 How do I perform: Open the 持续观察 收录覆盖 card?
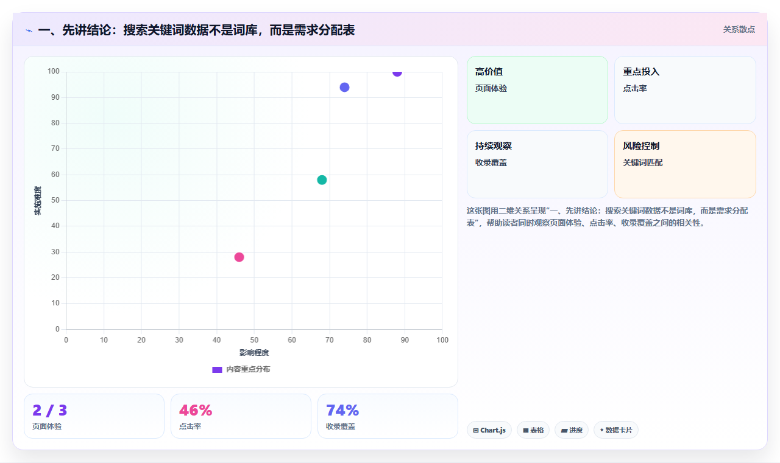point(537,164)
